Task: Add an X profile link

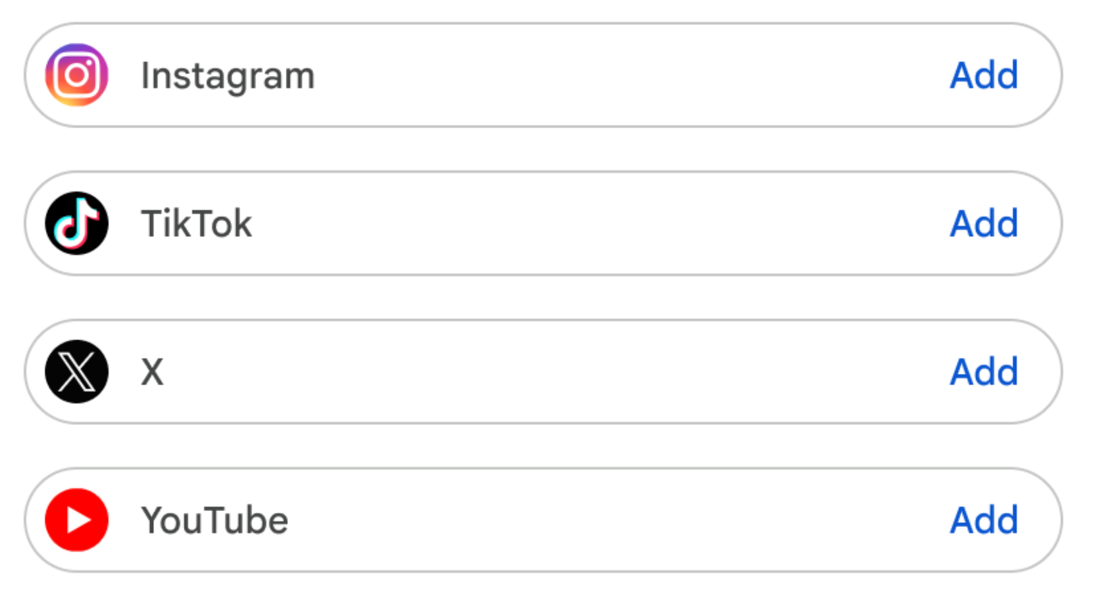Action: tap(984, 372)
